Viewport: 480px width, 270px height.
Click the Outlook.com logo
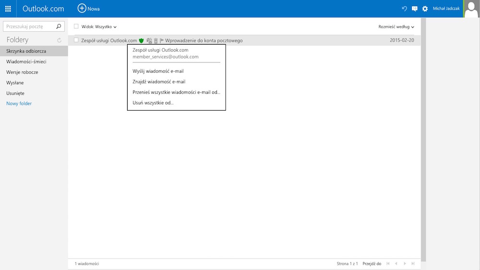tap(43, 9)
